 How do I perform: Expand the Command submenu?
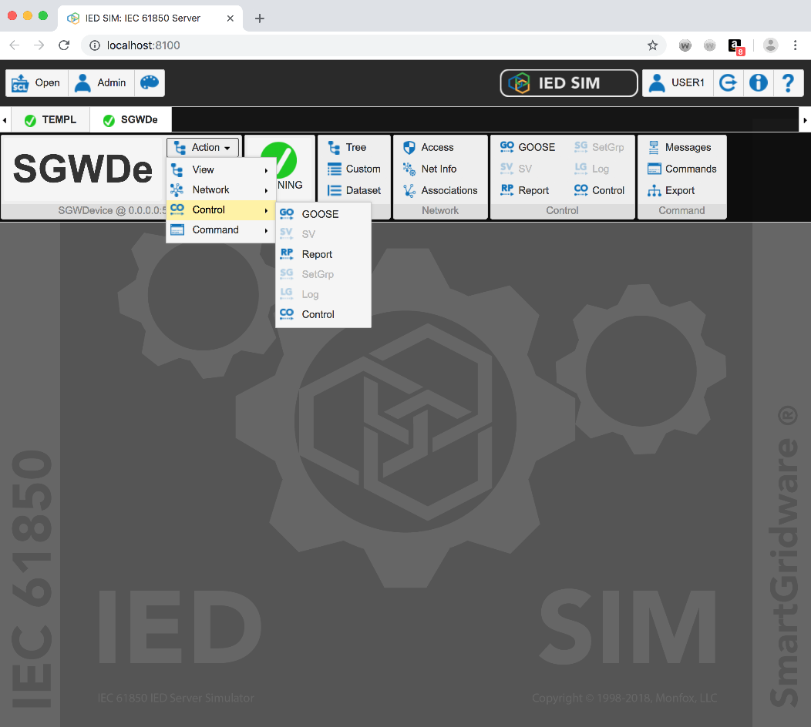pos(220,230)
